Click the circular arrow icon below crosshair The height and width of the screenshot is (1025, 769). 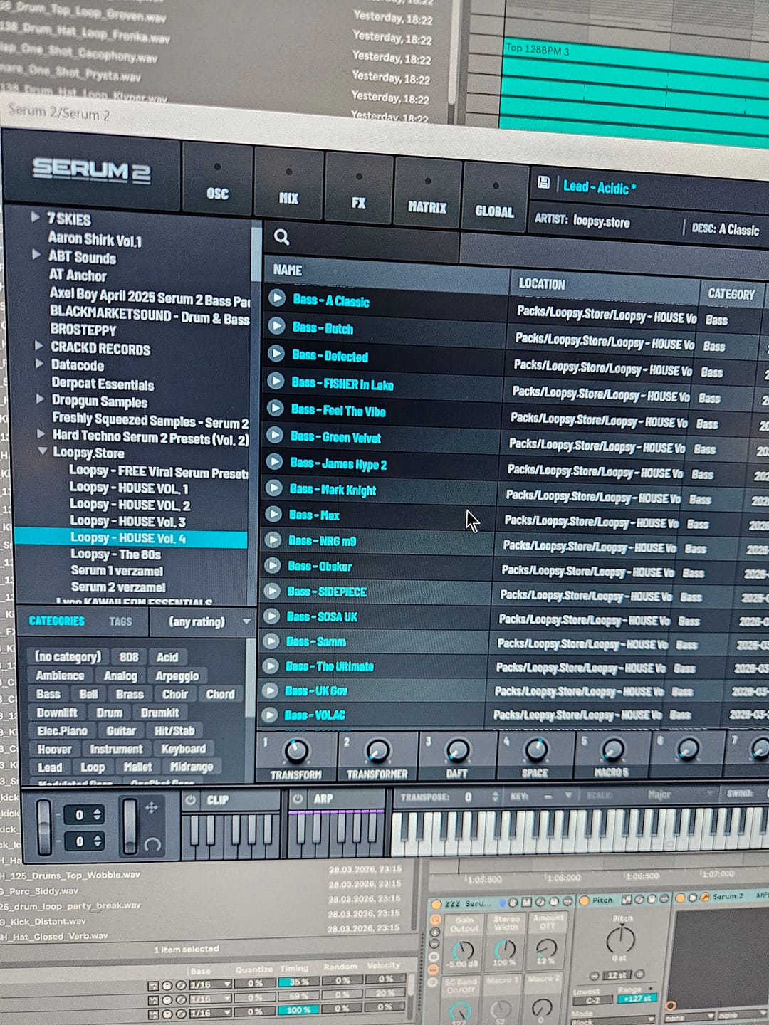click(152, 845)
